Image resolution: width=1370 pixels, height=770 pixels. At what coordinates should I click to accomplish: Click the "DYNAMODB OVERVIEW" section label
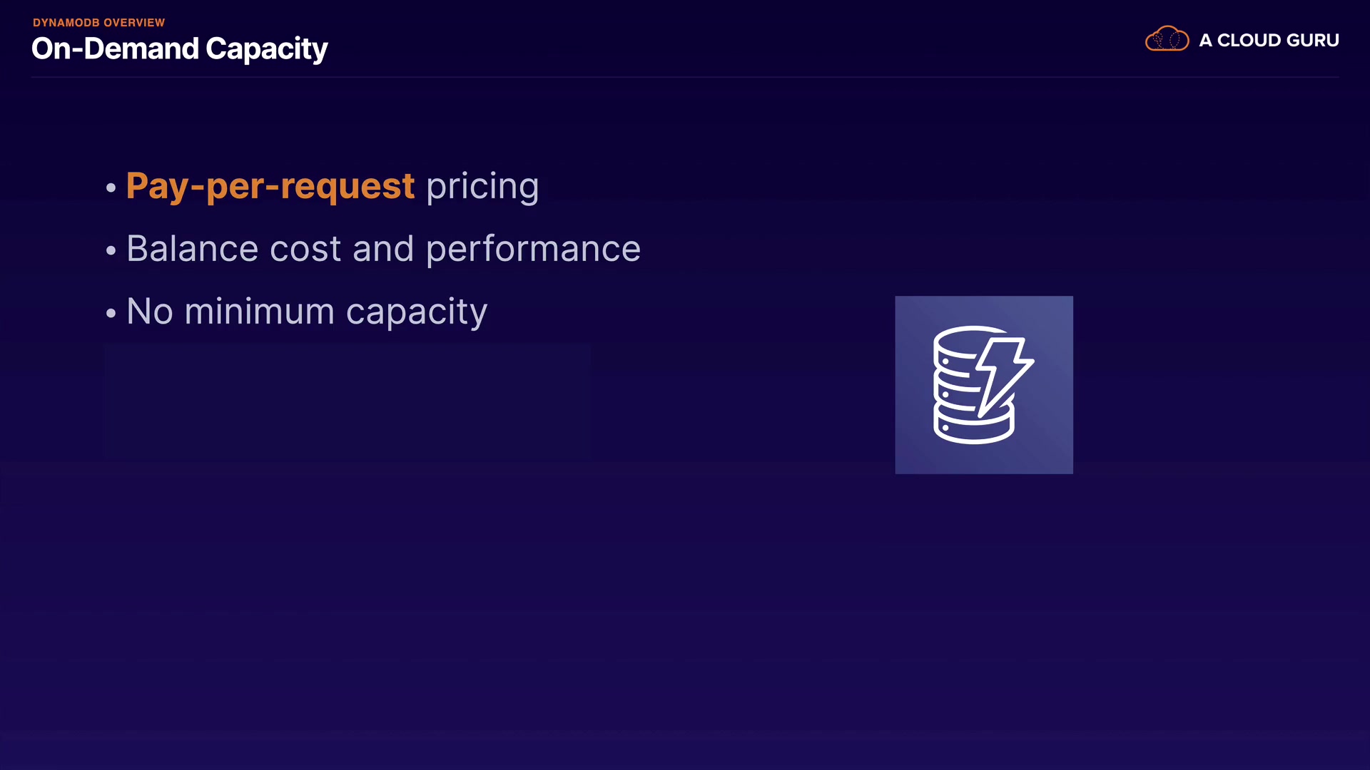(98, 23)
